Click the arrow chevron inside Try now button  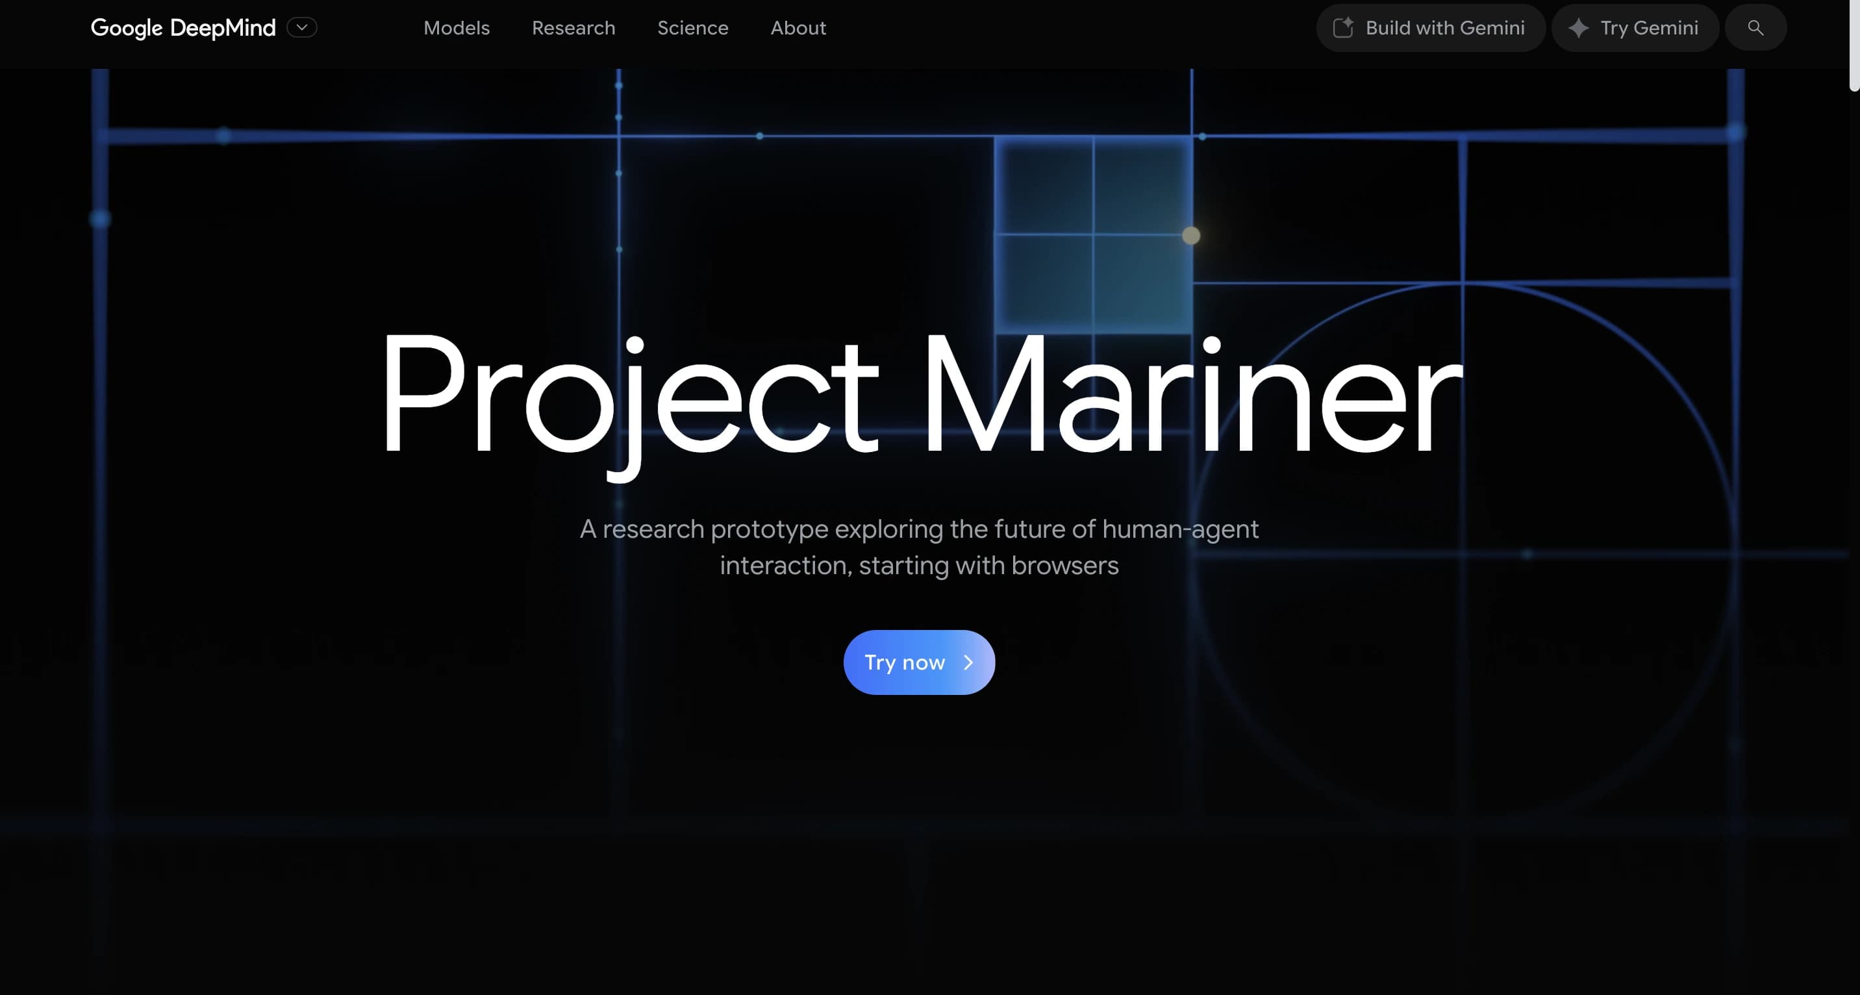[969, 662]
